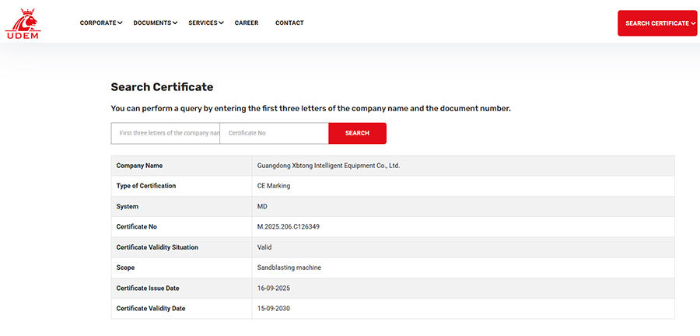The height and width of the screenshot is (336, 700).
Task: Click the MD system value
Action: (262, 206)
